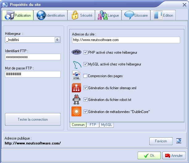The width and height of the screenshot is (189, 163).
Task: Click the speech bubble Glossaire icon
Action: click(129, 15)
